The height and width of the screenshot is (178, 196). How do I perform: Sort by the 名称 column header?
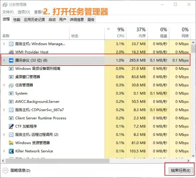point(35,33)
